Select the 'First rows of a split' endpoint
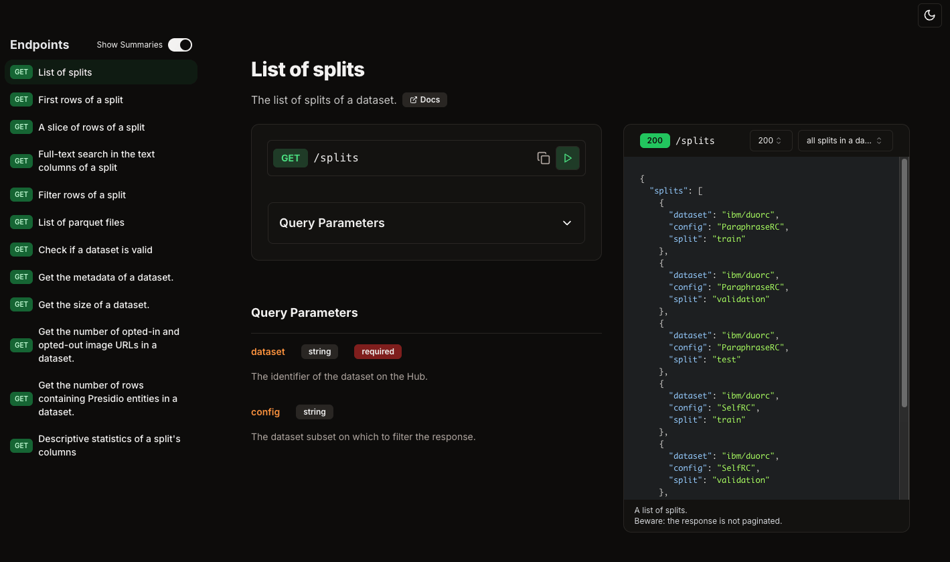This screenshot has width=950, height=562. point(80,99)
